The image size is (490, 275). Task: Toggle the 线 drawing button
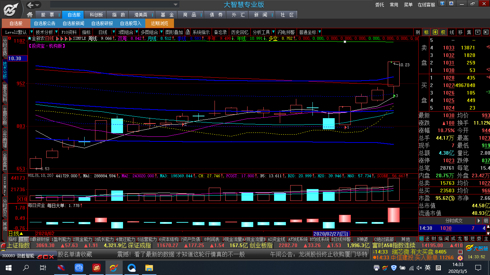coord(452,32)
